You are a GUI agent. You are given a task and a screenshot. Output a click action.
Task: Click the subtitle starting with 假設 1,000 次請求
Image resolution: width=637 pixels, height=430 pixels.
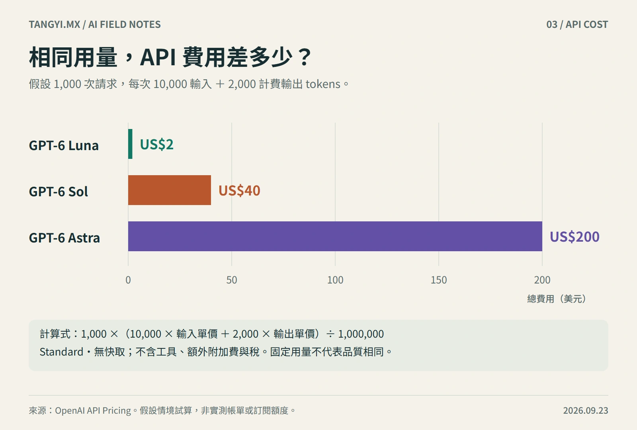pos(189,84)
